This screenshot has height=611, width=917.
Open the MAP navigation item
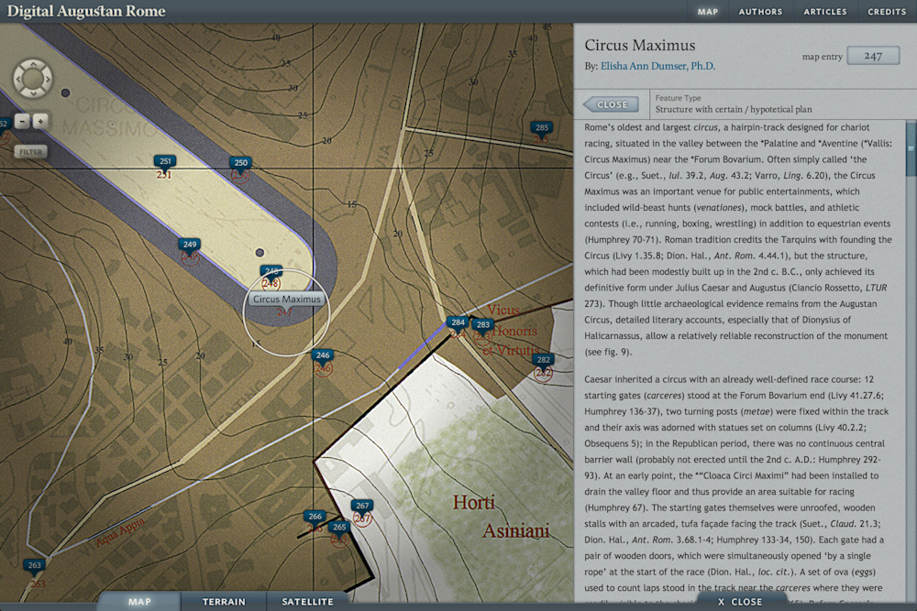pos(708,12)
